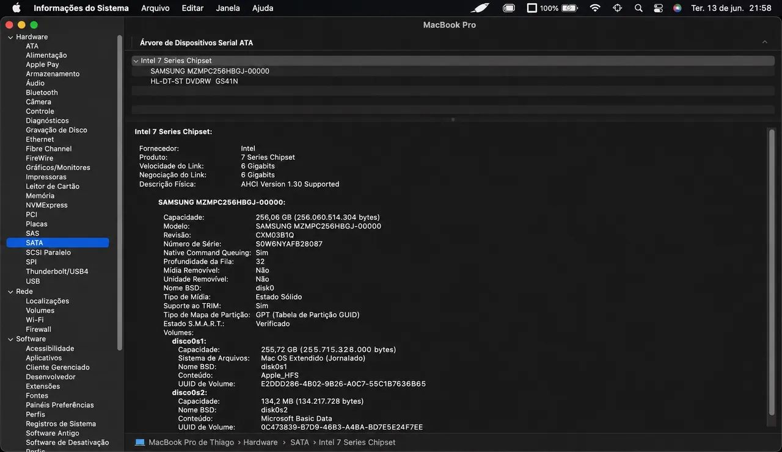Select NVMExpress in the sidebar

[46, 206]
